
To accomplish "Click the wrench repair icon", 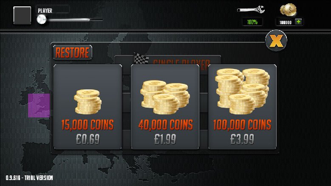I will tap(251, 10).
